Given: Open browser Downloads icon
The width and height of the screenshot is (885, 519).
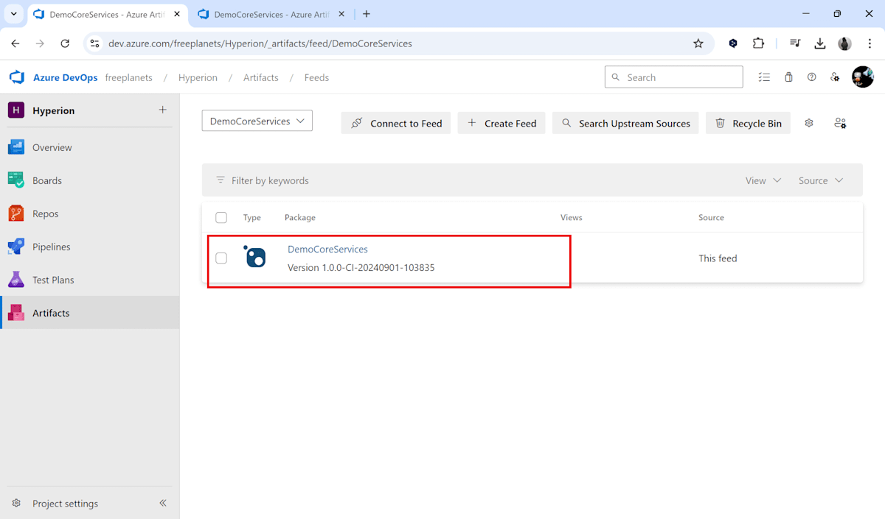Looking at the screenshot, I should point(819,43).
